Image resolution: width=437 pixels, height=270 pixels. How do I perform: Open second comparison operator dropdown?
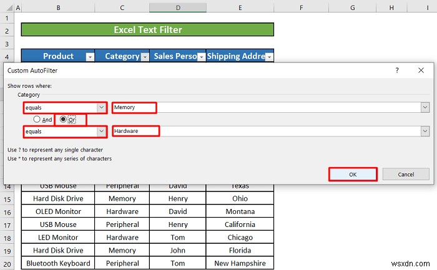[101, 131]
